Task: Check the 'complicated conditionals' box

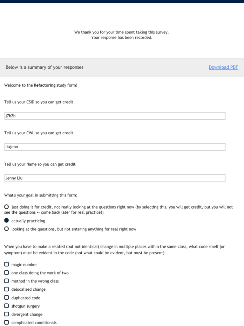Action: point(7,323)
